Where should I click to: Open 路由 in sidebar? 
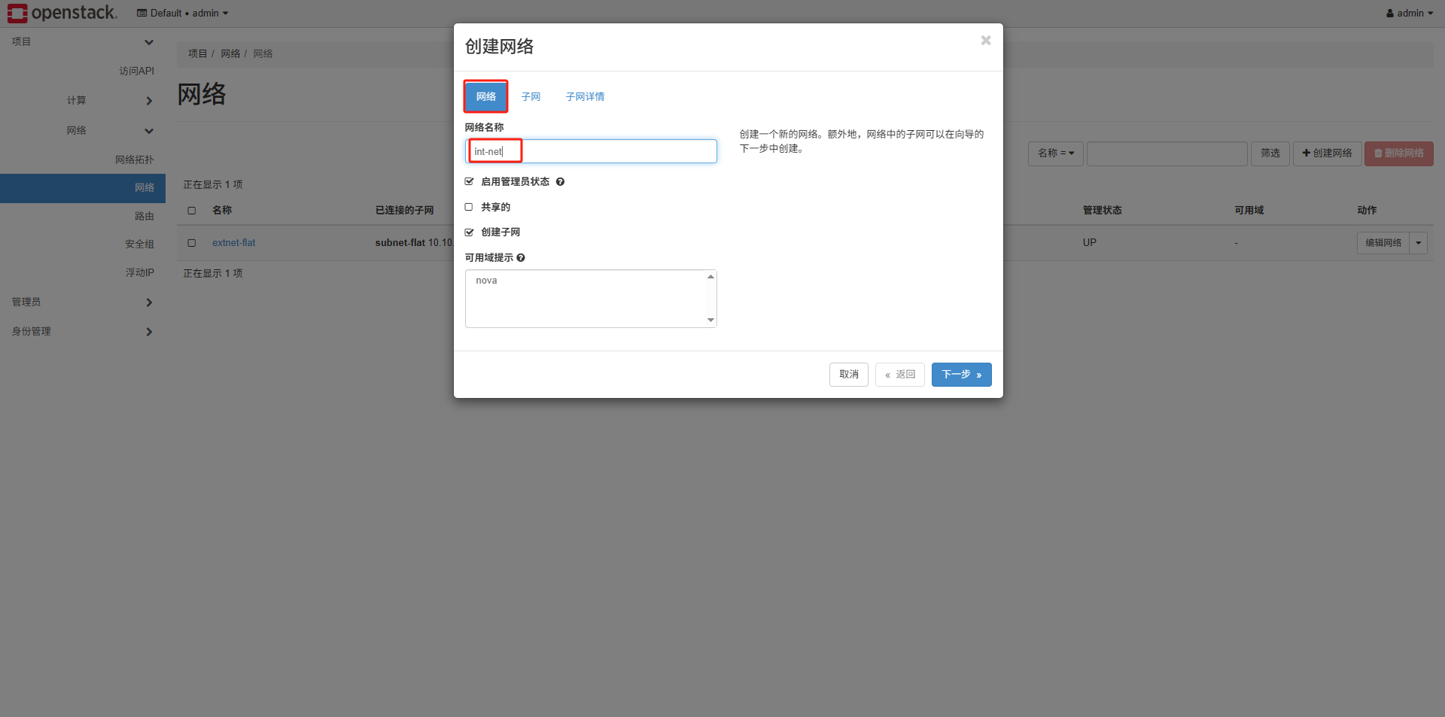[144, 217]
